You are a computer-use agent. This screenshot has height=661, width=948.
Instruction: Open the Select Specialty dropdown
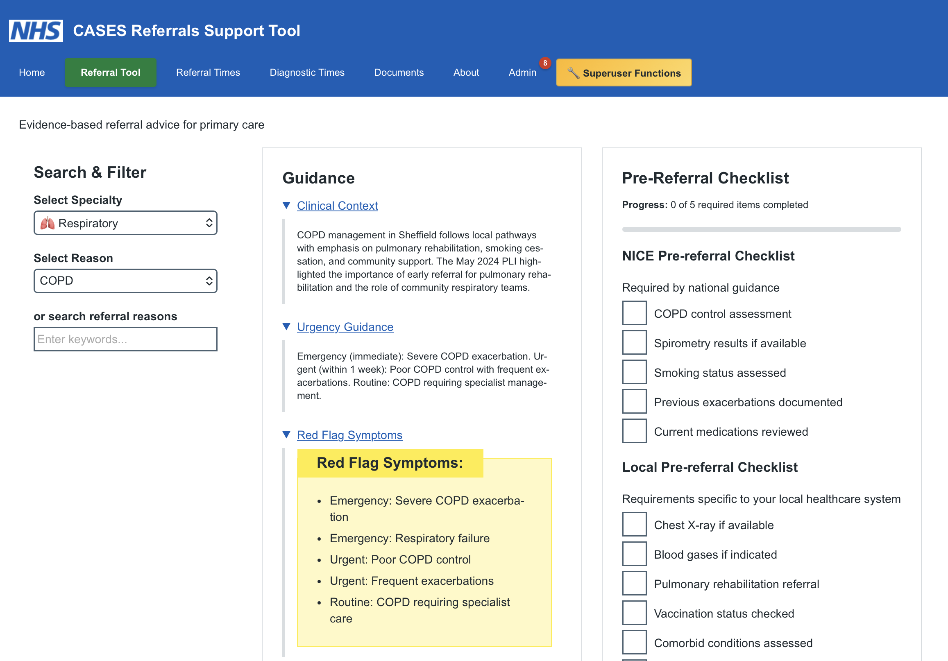click(x=125, y=223)
